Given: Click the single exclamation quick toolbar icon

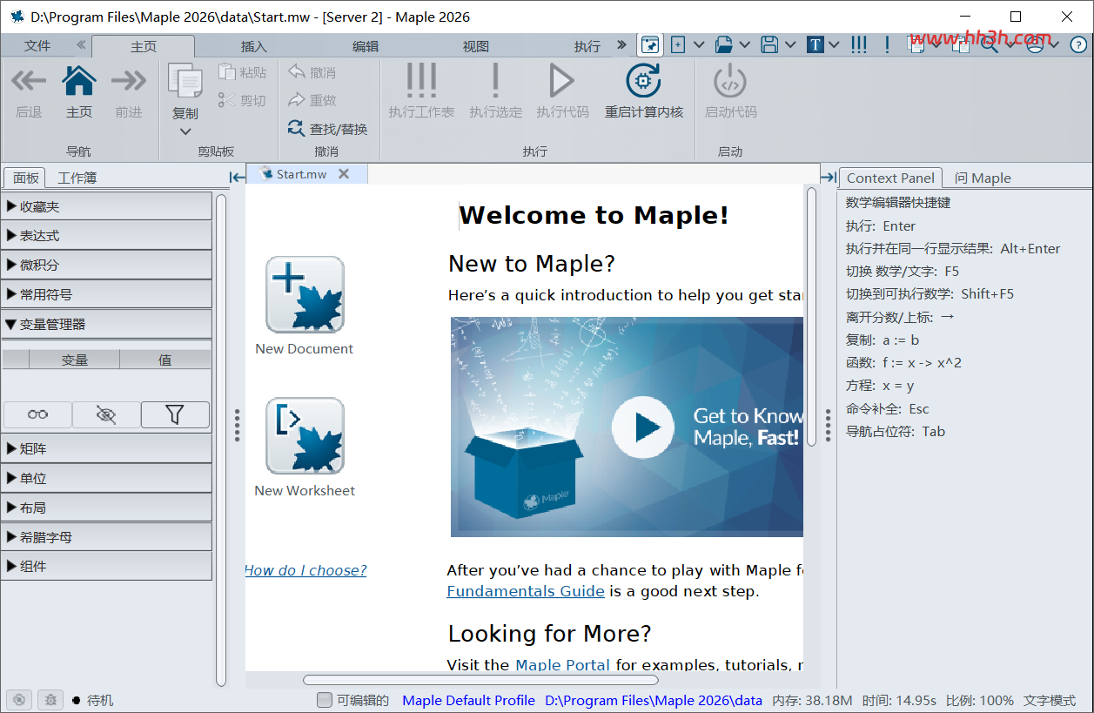Looking at the screenshot, I should [887, 44].
